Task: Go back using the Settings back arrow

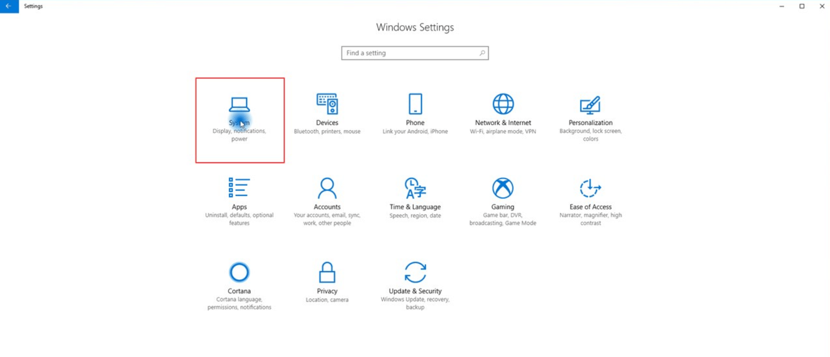Action: point(9,6)
